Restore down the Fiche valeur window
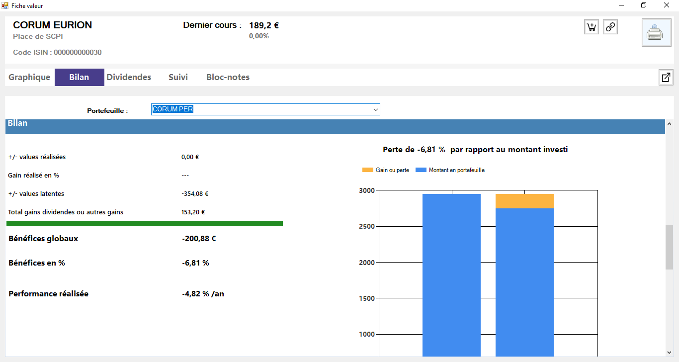The image size is (679, 362). click(x=644, y=5)
